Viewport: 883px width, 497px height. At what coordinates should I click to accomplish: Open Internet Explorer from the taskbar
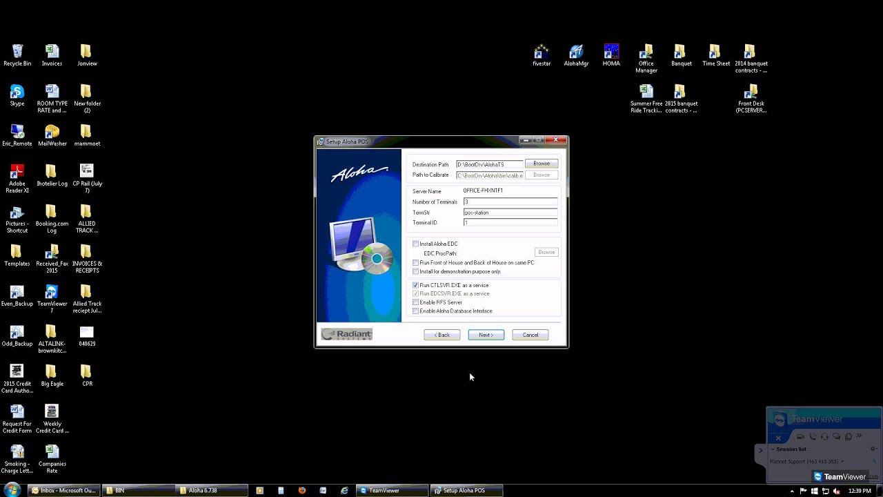(344, 490)
